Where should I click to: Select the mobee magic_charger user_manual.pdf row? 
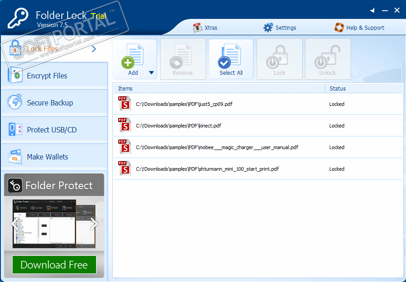(x=258, y=147)
